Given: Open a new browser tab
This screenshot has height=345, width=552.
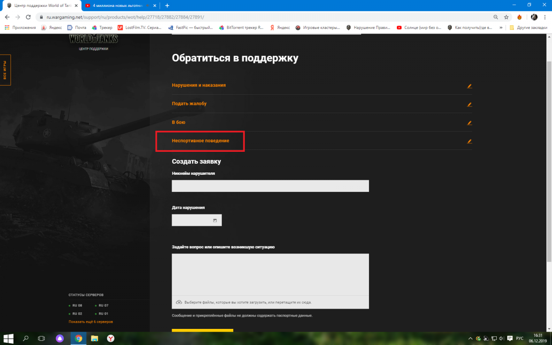Looking at the screenshot, I should 167,6.
